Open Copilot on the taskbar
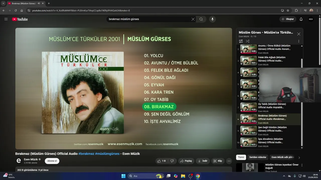Viewport: 321px width, 180px height. [176, 176]
